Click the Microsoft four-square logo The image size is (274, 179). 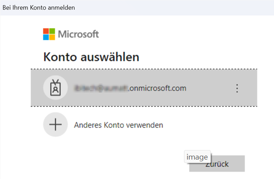pyautogui.click(x=49, y=34)
